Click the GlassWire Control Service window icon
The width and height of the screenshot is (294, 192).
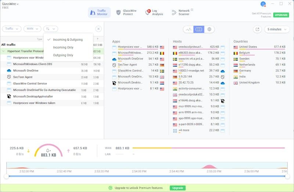pos(9,84)
